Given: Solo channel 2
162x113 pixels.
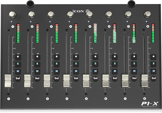Looking at the screenshot, I should click(37, 64).
